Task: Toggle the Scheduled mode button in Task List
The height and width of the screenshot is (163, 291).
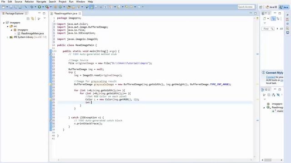Action: 278,19
